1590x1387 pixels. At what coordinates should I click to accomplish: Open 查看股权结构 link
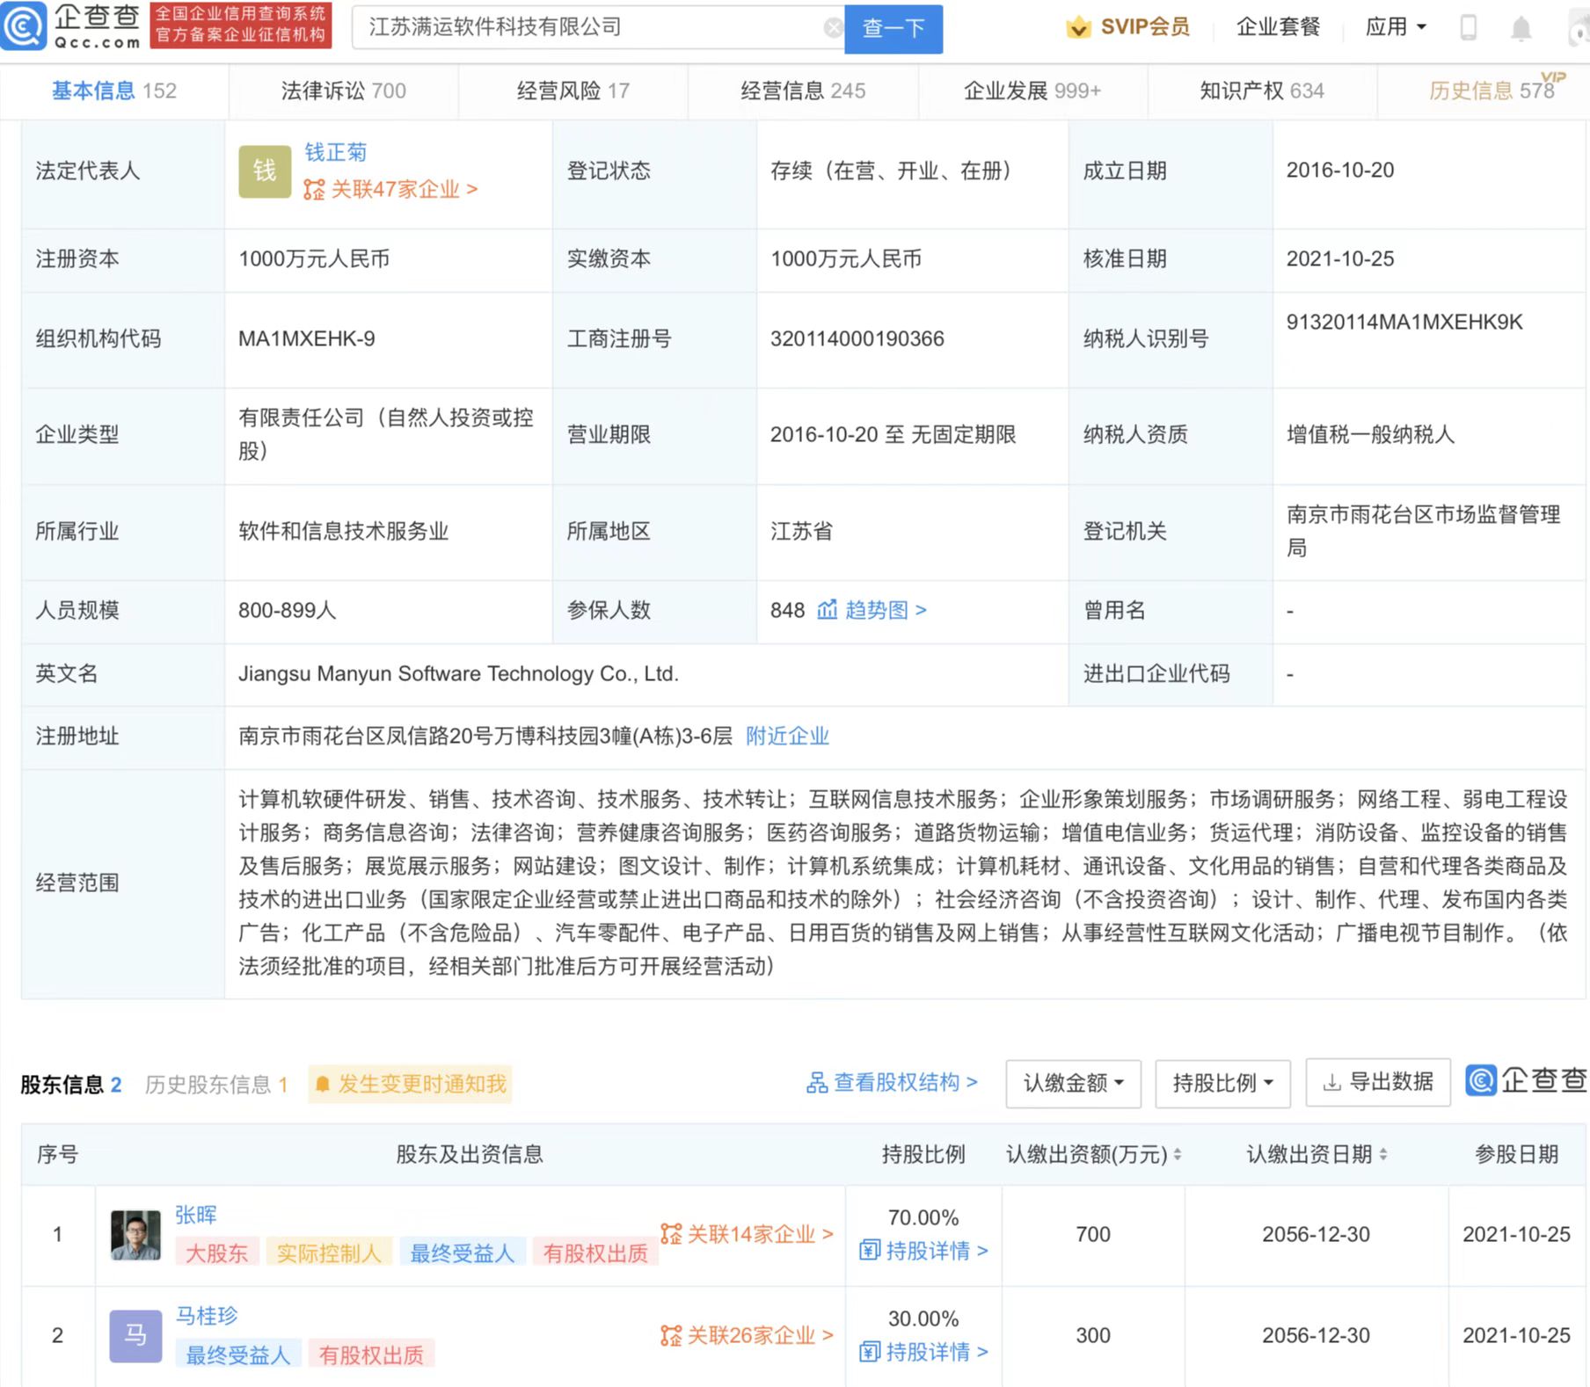[x=892, y=1083]
